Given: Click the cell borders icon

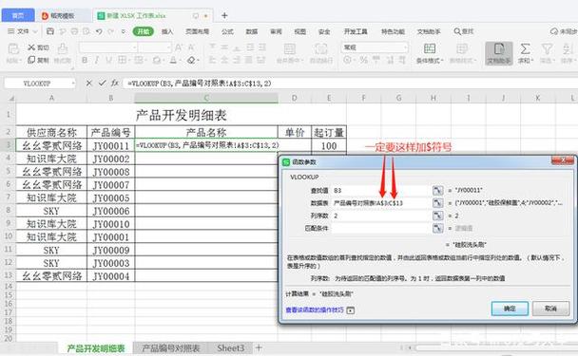Looking at the screenshot, I should pyautogui.click(x=122, y=60).
